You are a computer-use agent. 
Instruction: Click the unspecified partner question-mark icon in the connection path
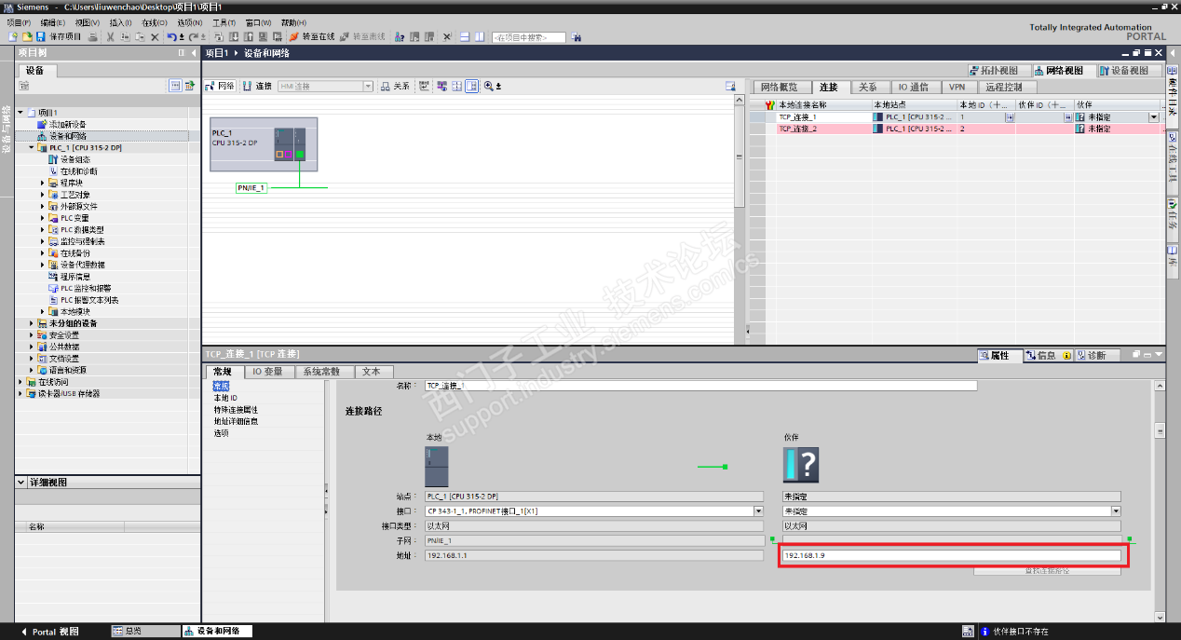click(801, 464)
